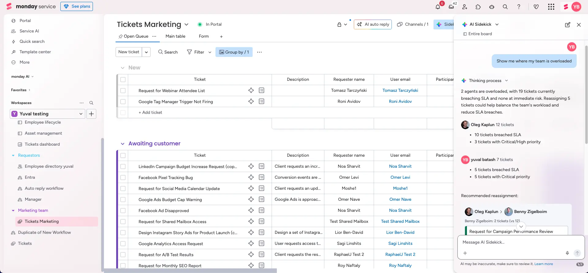Collapse the Awaiting customer group
The width and height of the screenshot is (588, 273).
(123, 144)
